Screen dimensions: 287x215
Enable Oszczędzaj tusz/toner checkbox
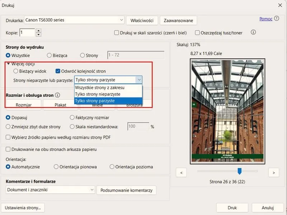coord(197,33)
